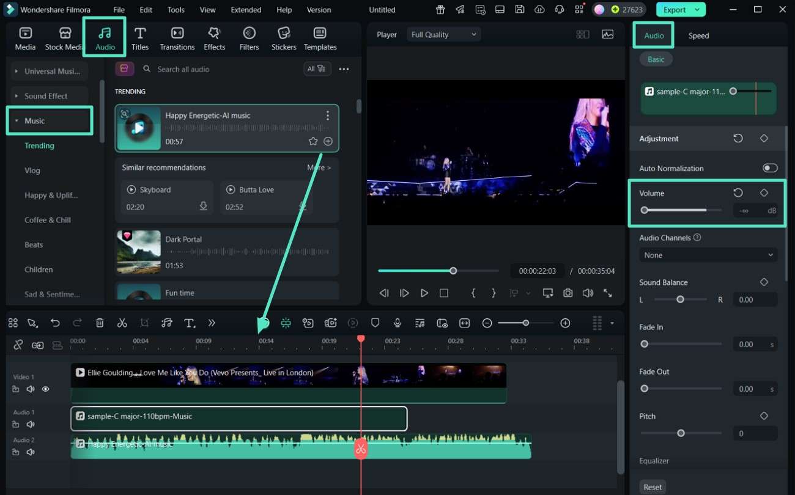Reset the Adjustment section
This screenshot has height=495, width=795.
pyautogui.click(x=738, y=138)
